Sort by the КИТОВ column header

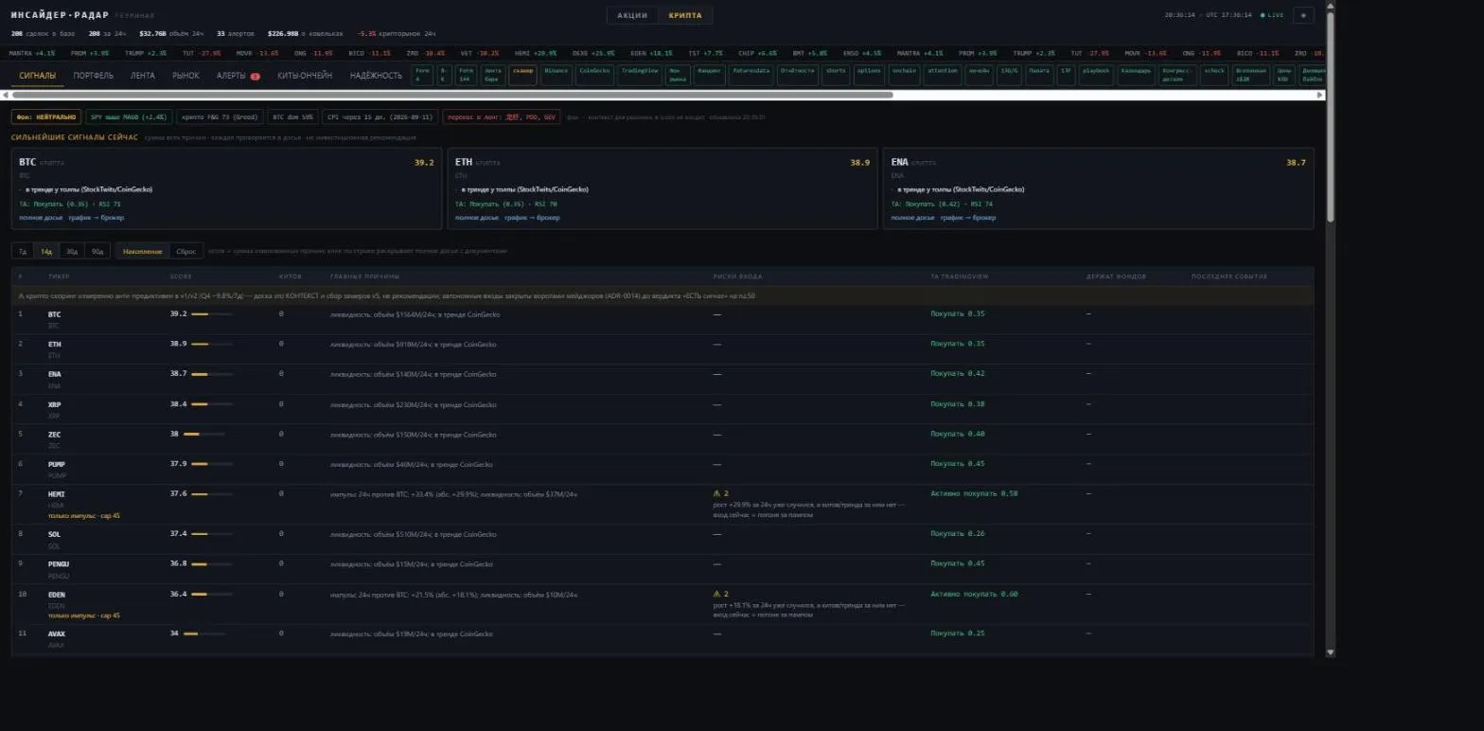[x=290, y=276]
